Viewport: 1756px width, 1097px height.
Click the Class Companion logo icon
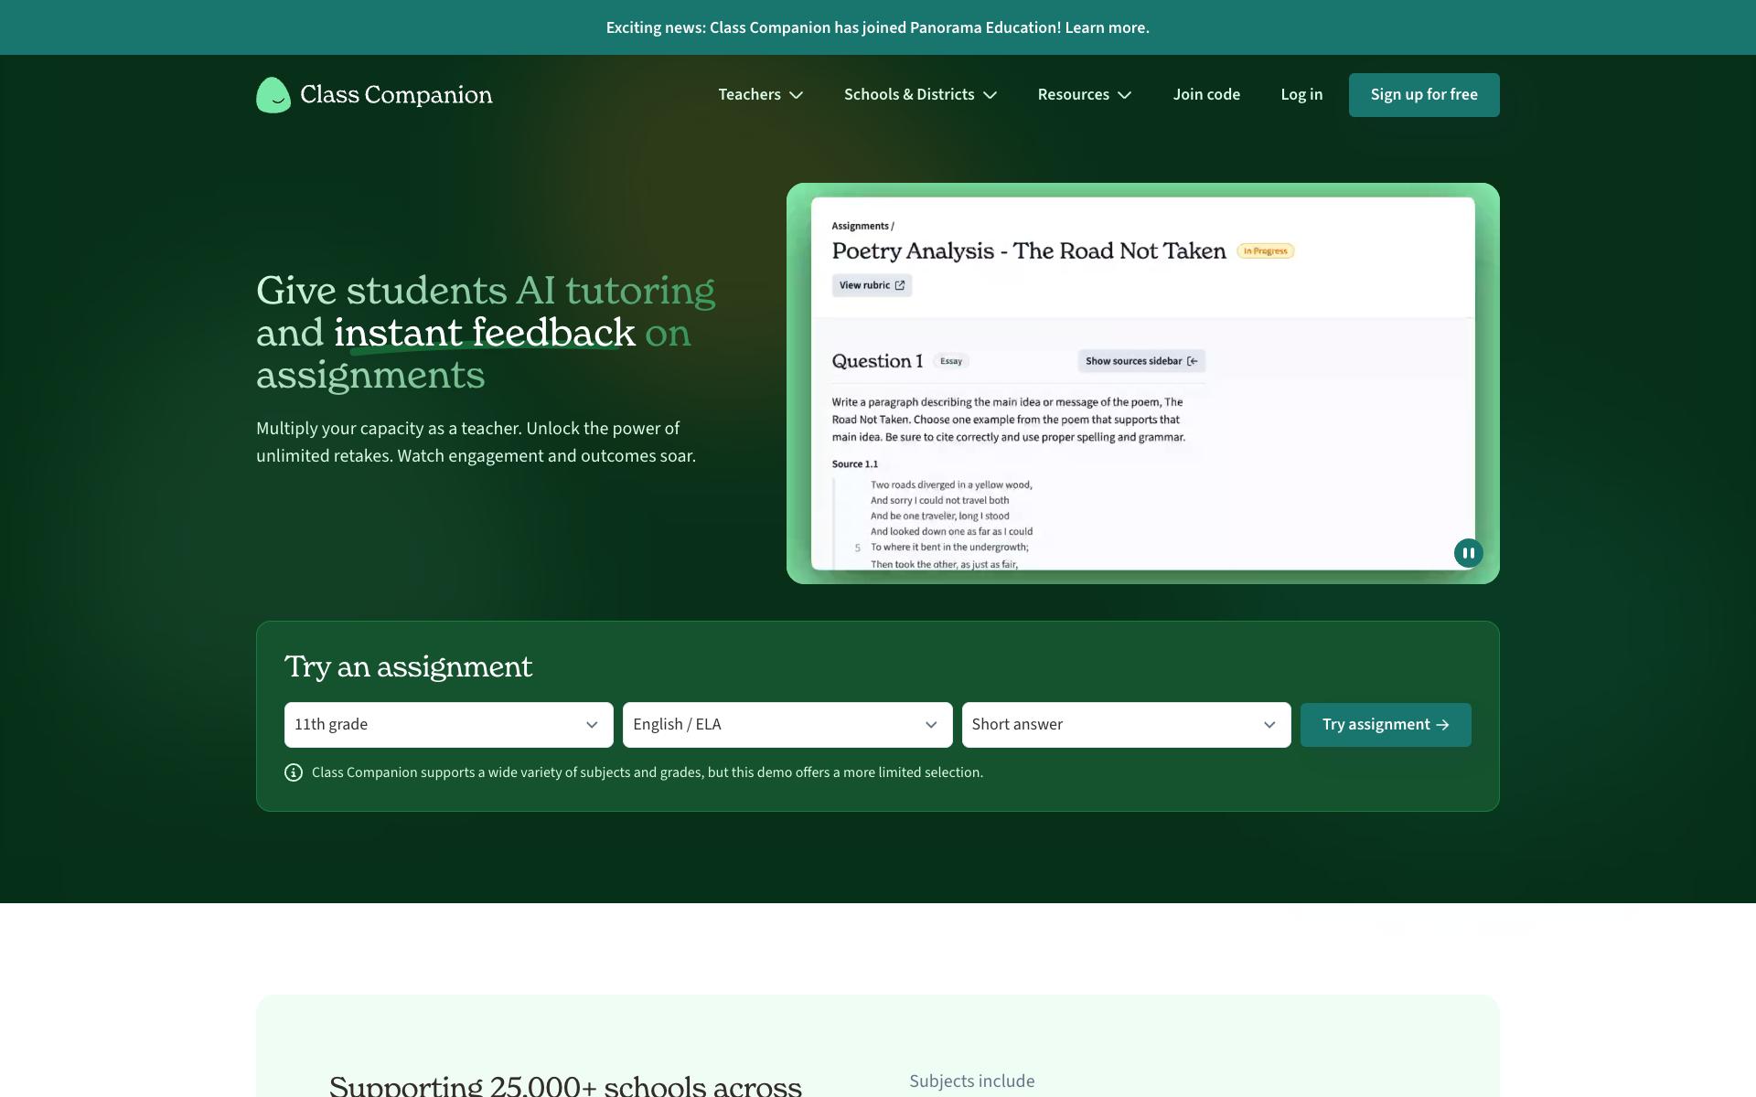[273, 95]
